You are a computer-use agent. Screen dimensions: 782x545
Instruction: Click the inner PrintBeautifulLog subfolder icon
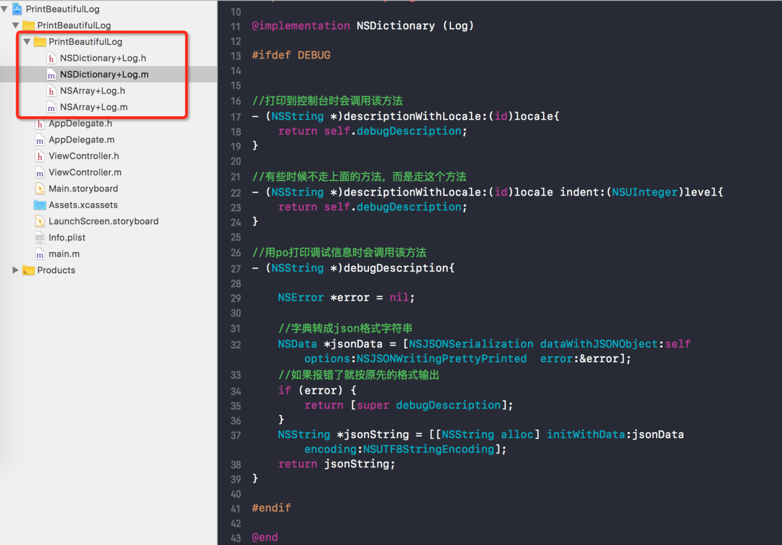(40, 42)
